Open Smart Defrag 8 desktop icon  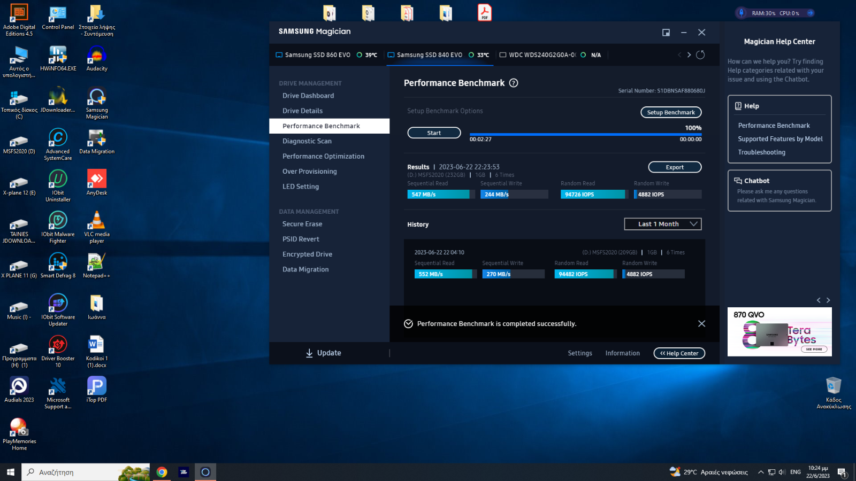(x=58, y=266)
